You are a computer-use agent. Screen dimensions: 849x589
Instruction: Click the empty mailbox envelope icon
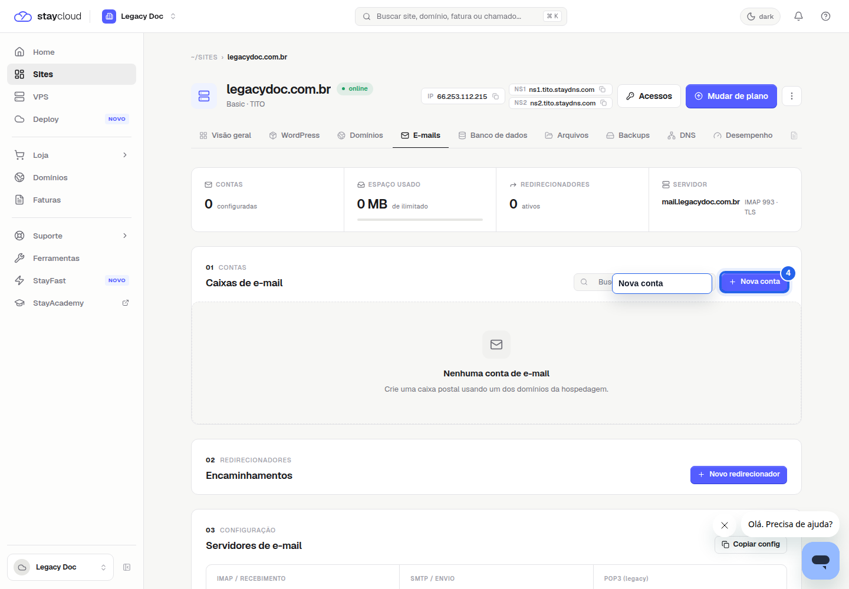496,345
